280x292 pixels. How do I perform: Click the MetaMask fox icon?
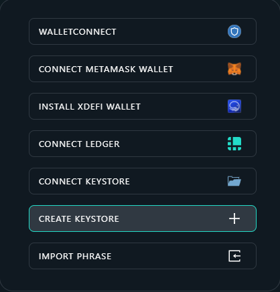pos(234,69)
